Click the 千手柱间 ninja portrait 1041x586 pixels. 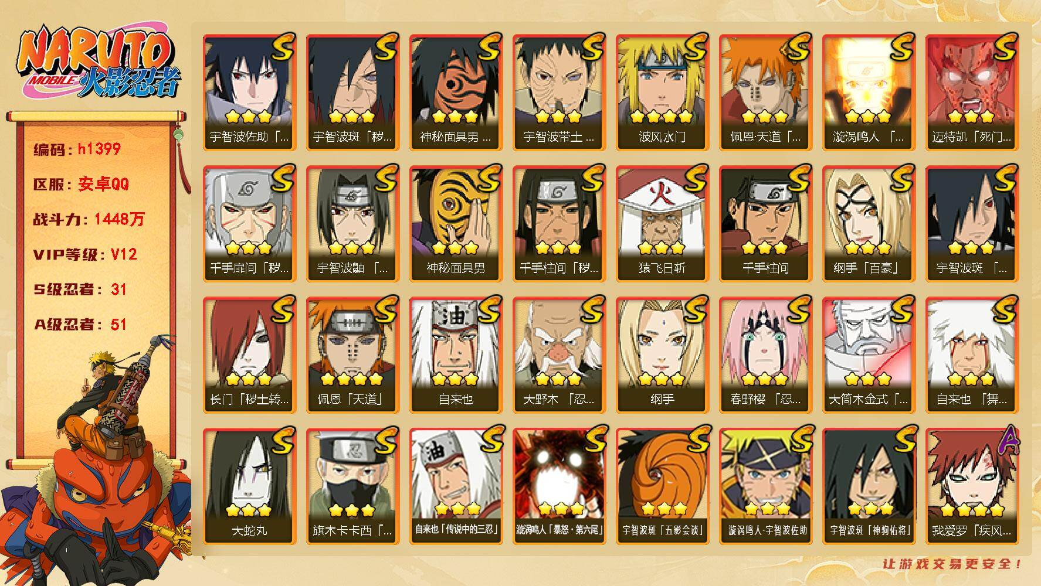pyautogui.click(x=765, y=224)
